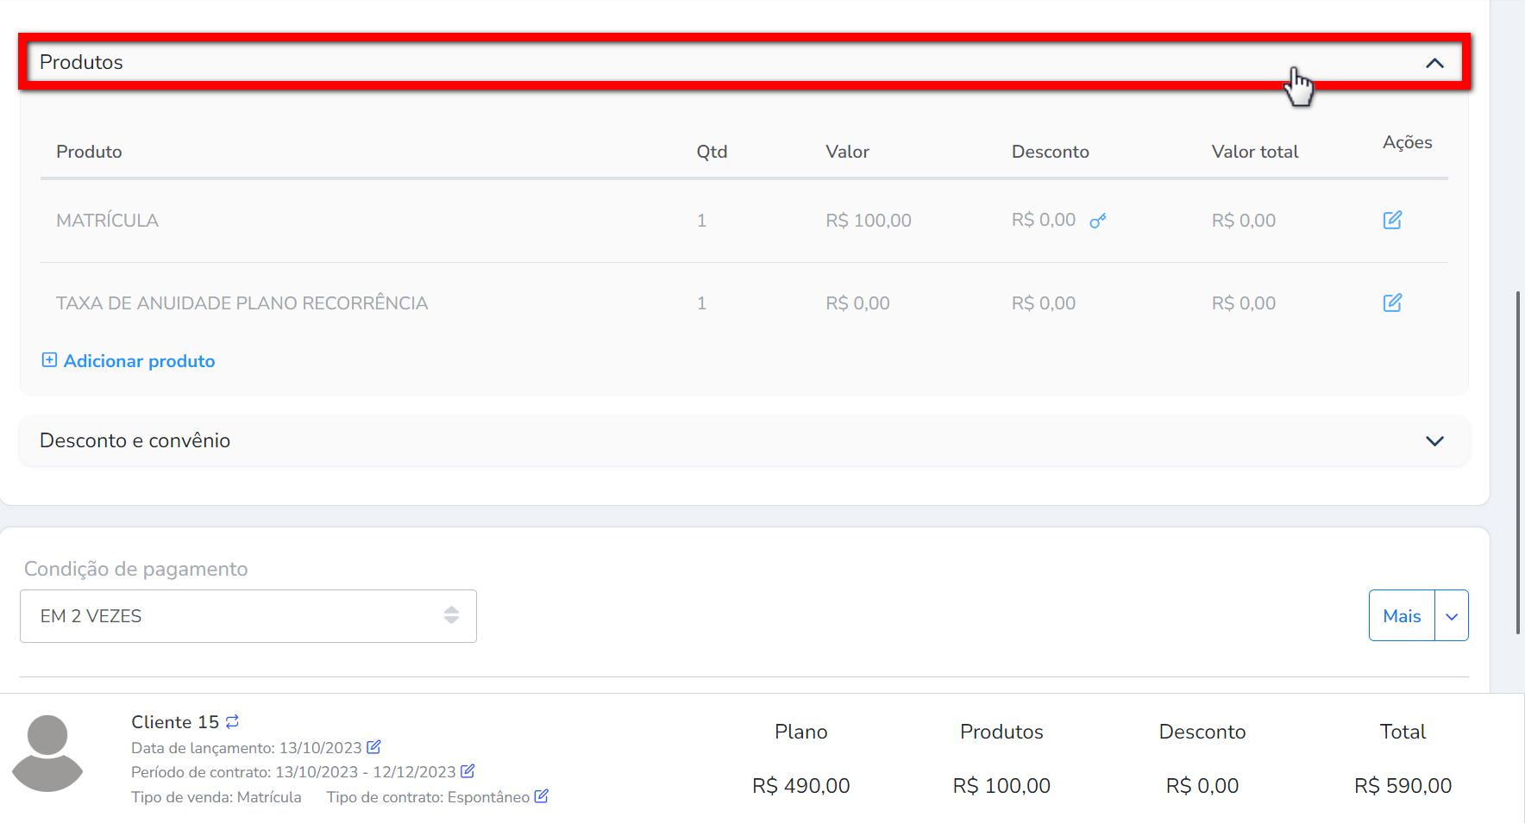Open the arrow menu beside Mais
Viewport: 1525px width, 823px height.
coord(1452,616)
